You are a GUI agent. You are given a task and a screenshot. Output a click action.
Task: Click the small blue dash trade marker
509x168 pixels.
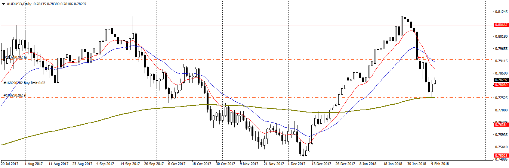420,82
